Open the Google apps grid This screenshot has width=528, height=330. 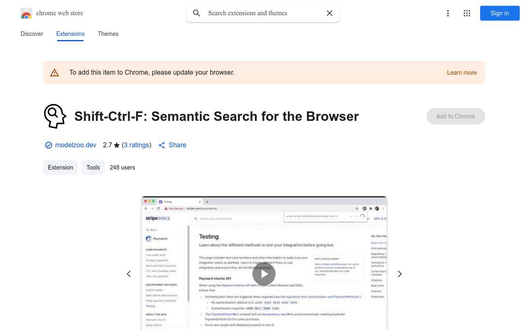(x=467, y=13)
